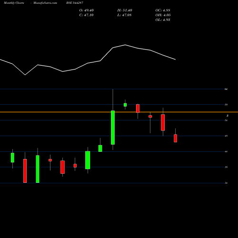The width and height of the screenshot is (238, 238).
Task: Click the 'Monthly Charts' title text
Action: pyautogui.click(x=14, y=3)
